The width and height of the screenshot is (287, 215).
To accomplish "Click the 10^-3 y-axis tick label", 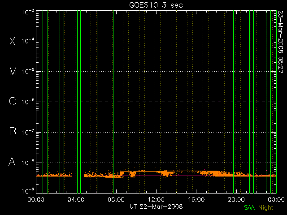I will pos(28,12).
